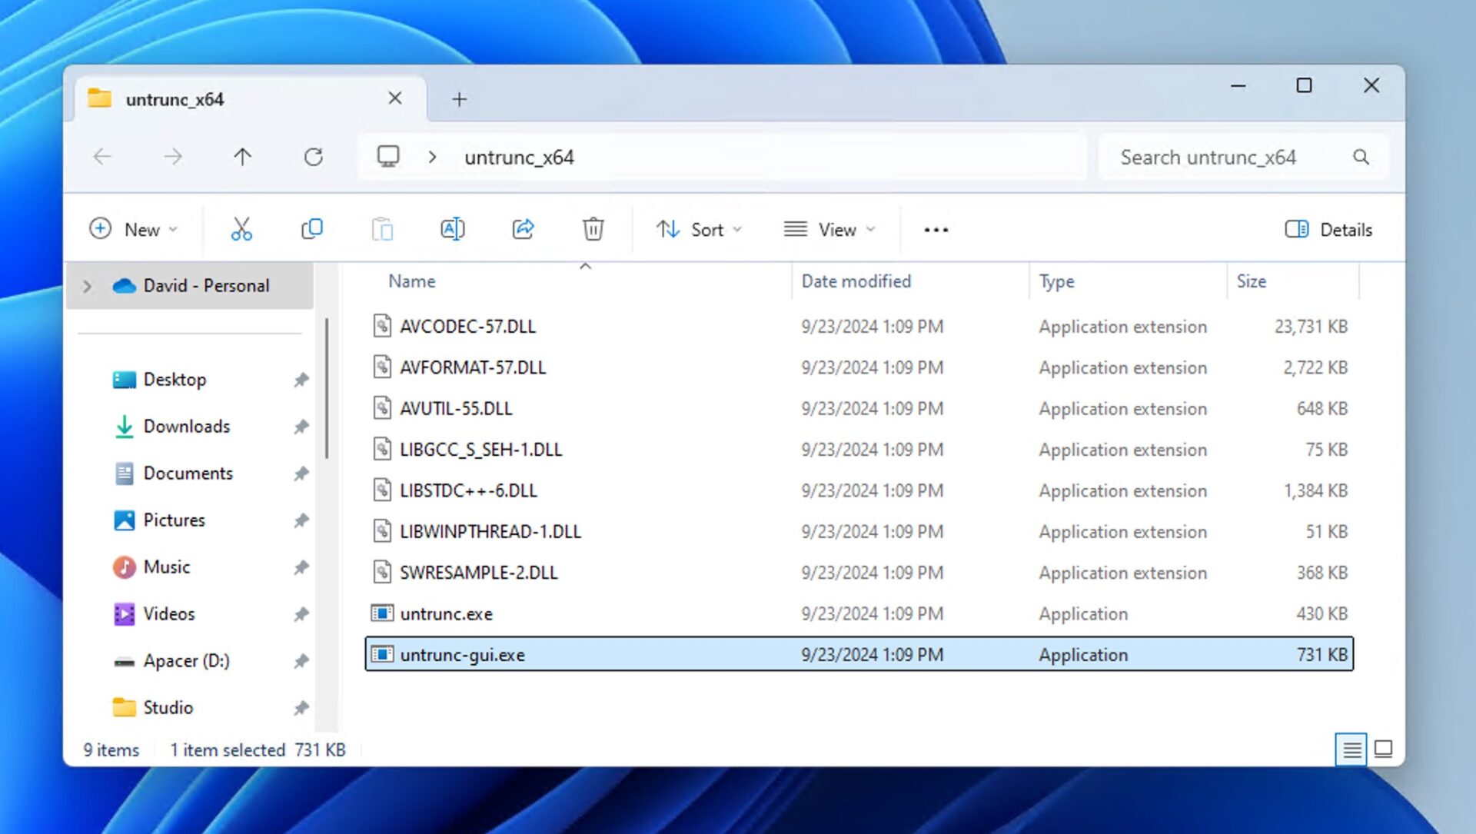1476x834 pixels.
Task: Select the untrunc.exe file
Action: 447,613
